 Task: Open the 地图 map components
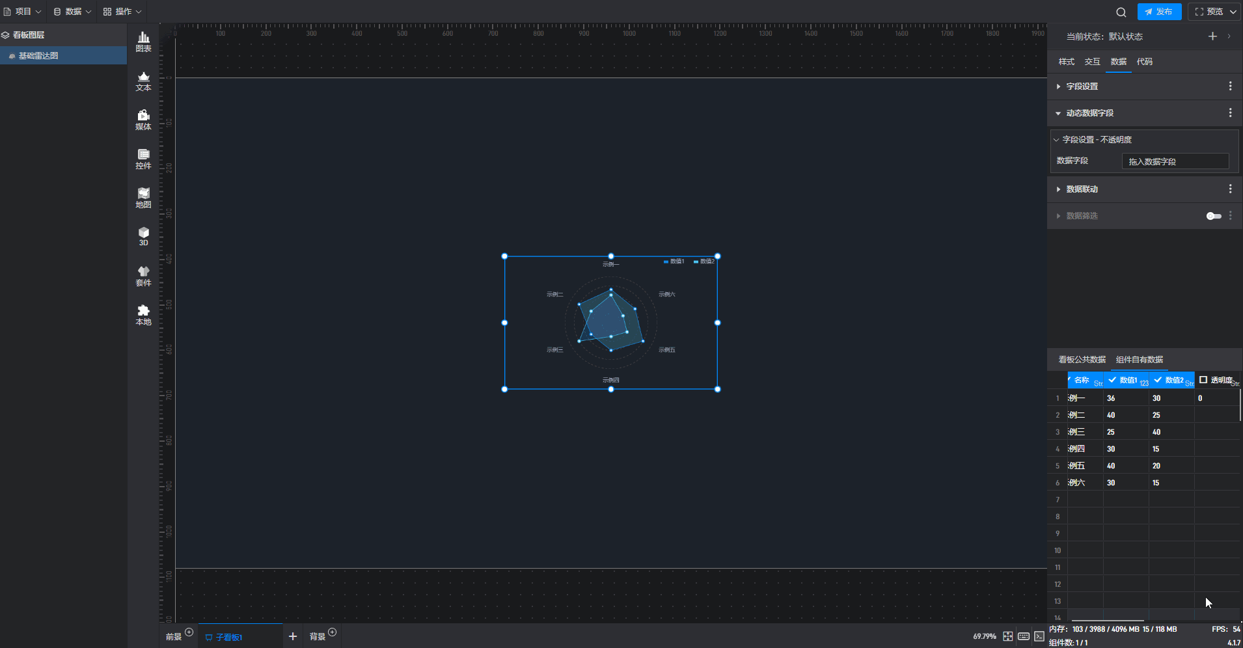[x=143, y=198]
